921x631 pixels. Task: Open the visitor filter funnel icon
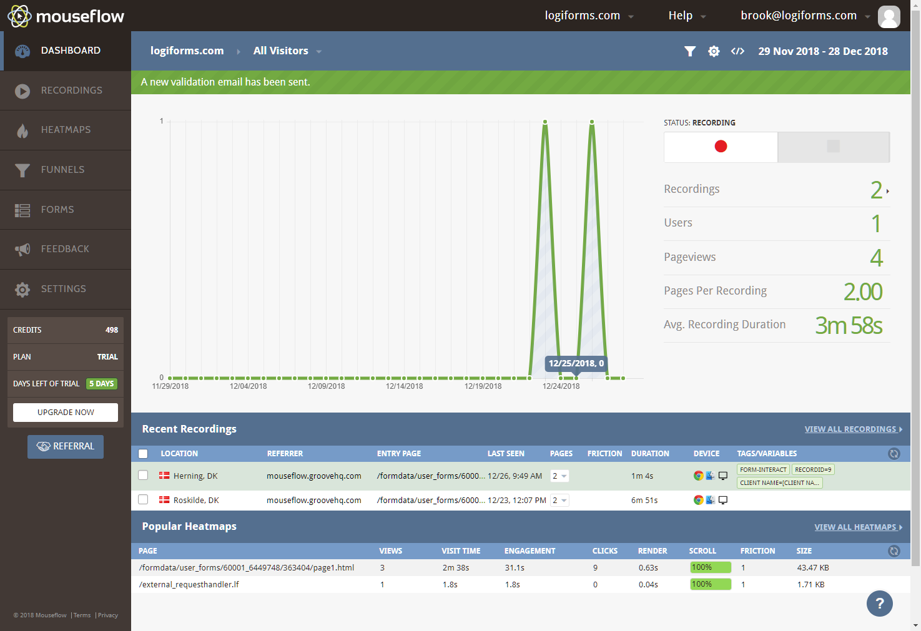pos(690,51)
